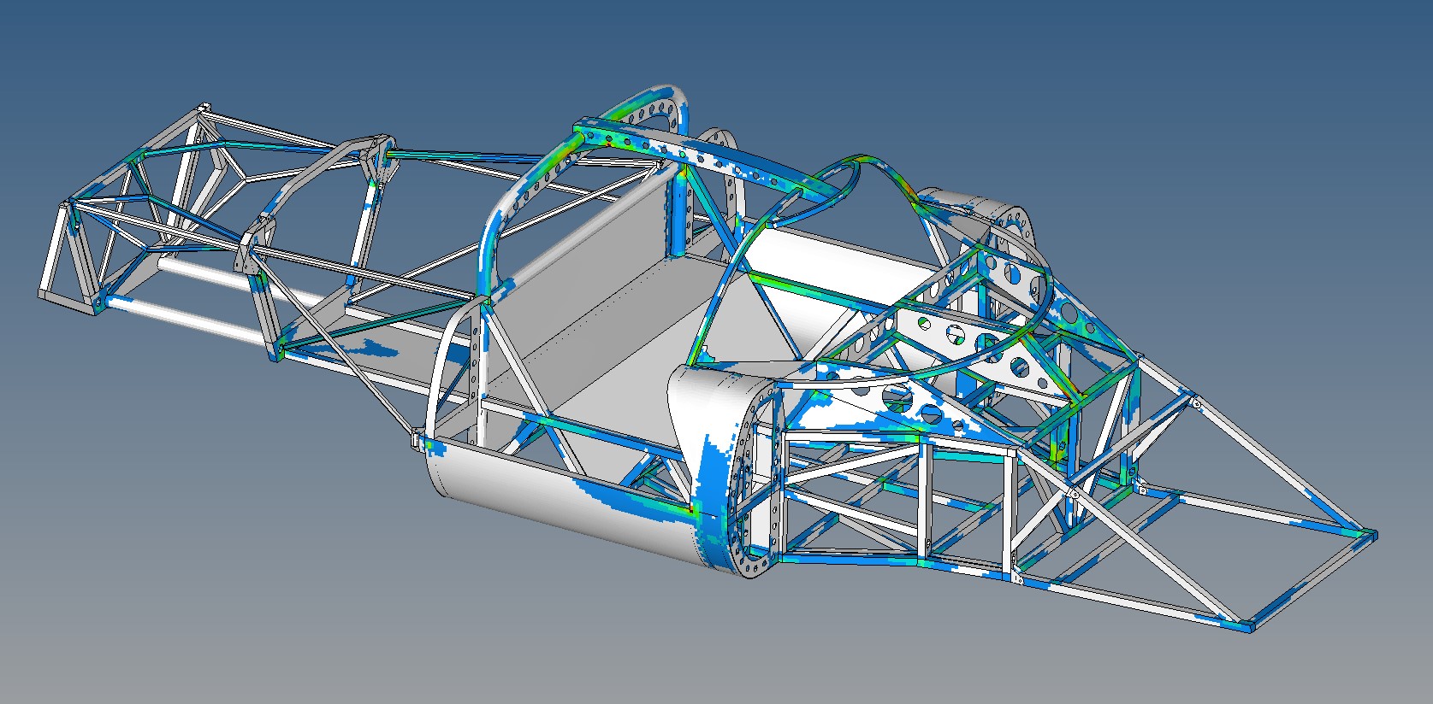Pick the perforated vertical strip beside seat bulkhead
Screen dimensions: 1433x704
click(x=473, y=367)
